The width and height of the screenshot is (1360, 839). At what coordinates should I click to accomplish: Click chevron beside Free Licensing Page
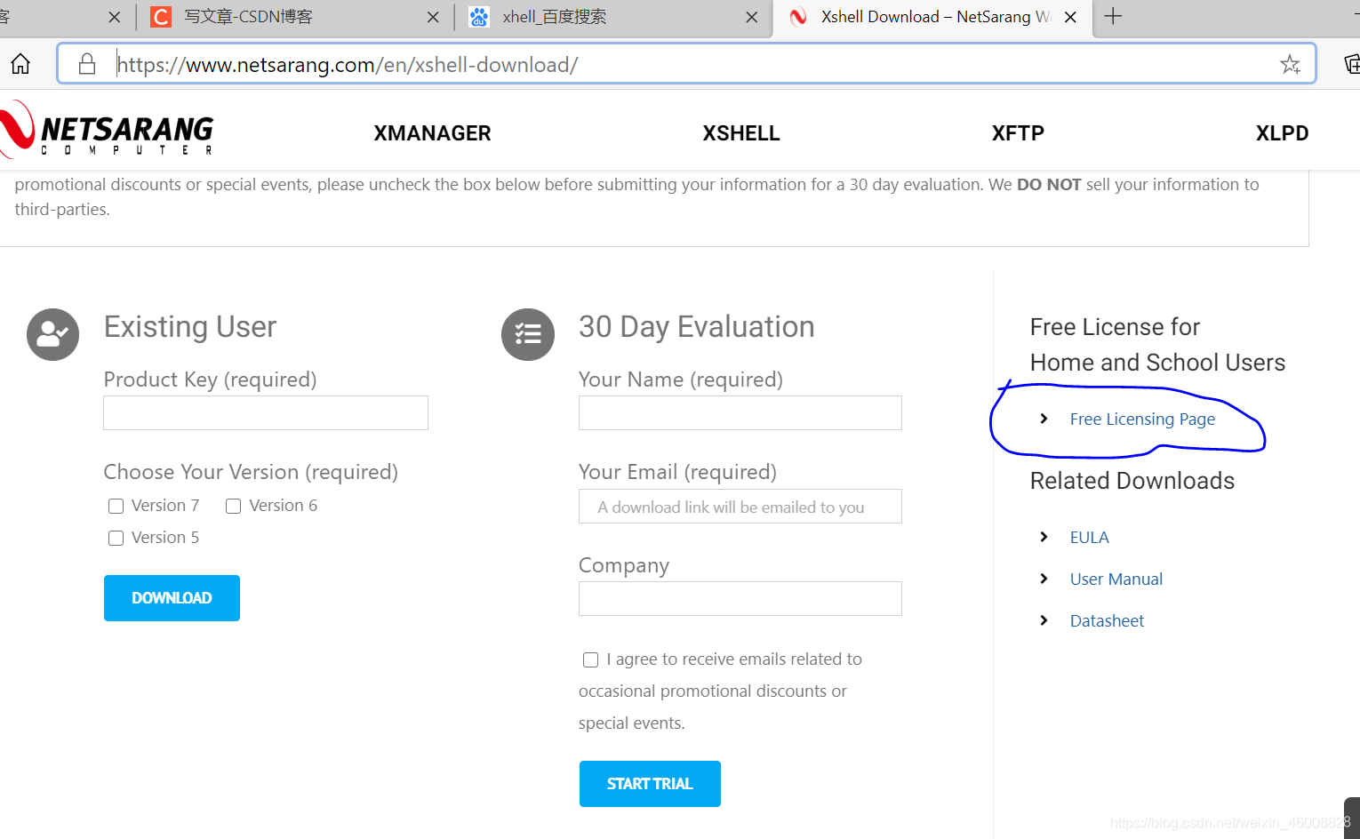pyautogui.click(x=1044, y=419)
